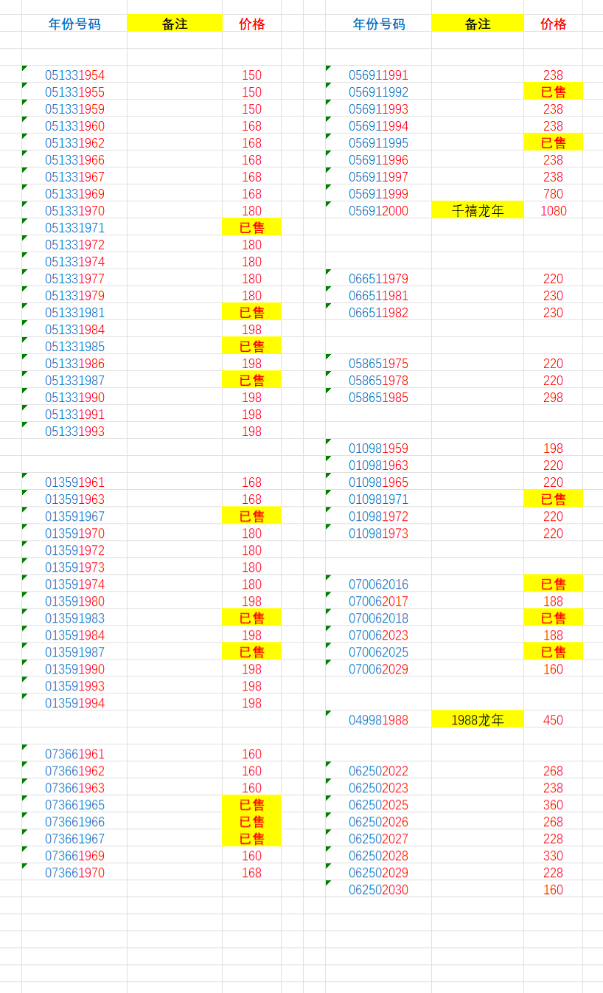Click number cell 073661970

74,873
